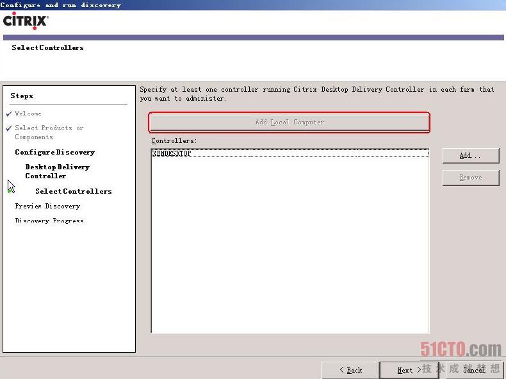The height and width of the screenshot is (379, 506).
Task: Click the Configure Discovery step
Action: pos(55,152)
